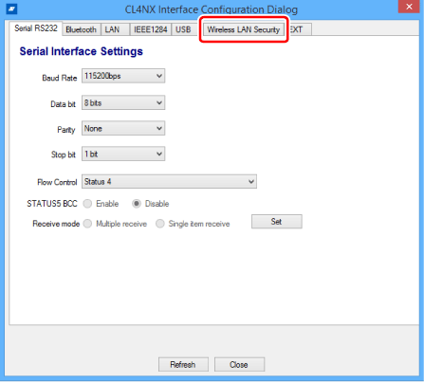Go to the IEEE1284 tab
This screenshot has width=424, height=382.
click(151, 29)
